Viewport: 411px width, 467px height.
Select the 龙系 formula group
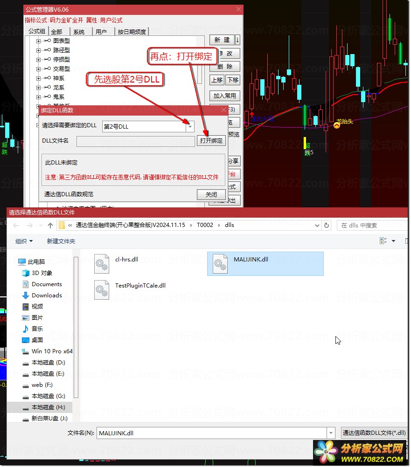(59, 88)
